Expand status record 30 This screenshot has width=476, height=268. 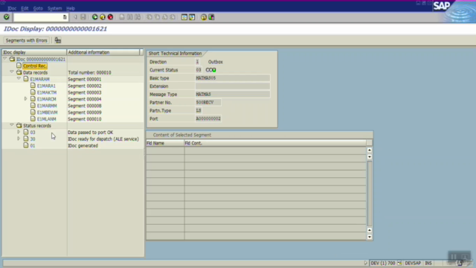click(19, 138)
